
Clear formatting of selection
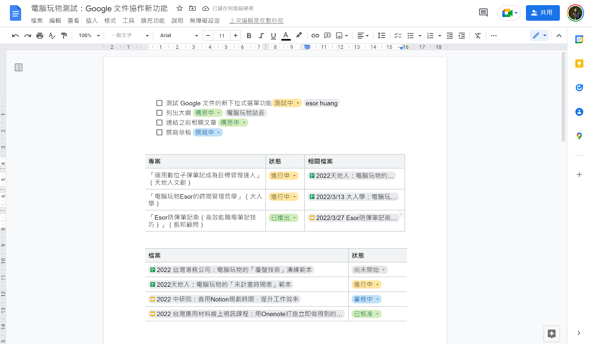[478, 35]
